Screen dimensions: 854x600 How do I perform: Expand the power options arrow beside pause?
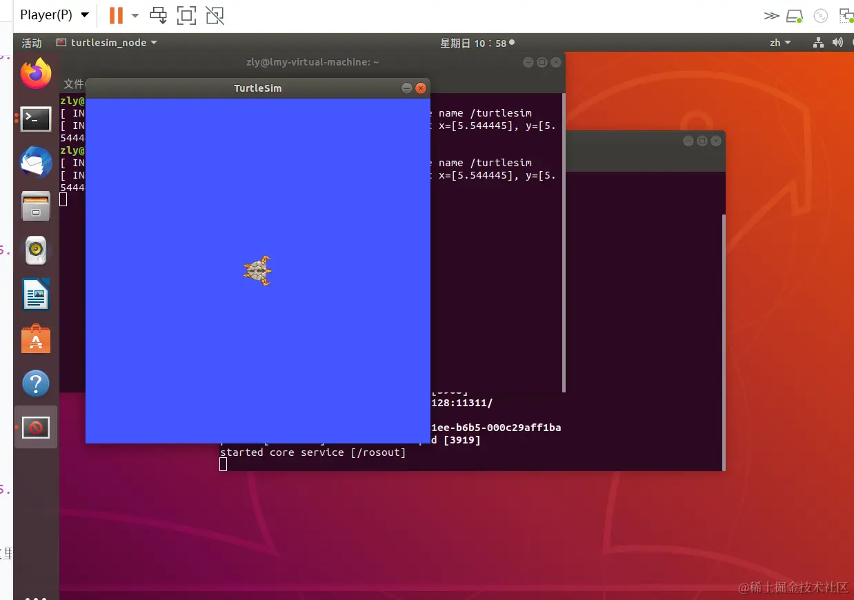click(135, 15)
